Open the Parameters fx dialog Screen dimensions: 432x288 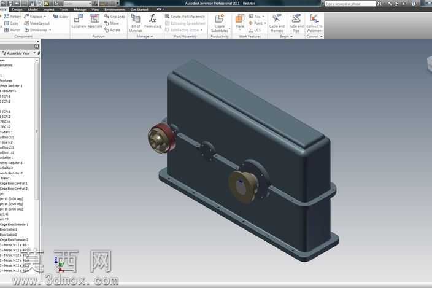click(152, 21)
